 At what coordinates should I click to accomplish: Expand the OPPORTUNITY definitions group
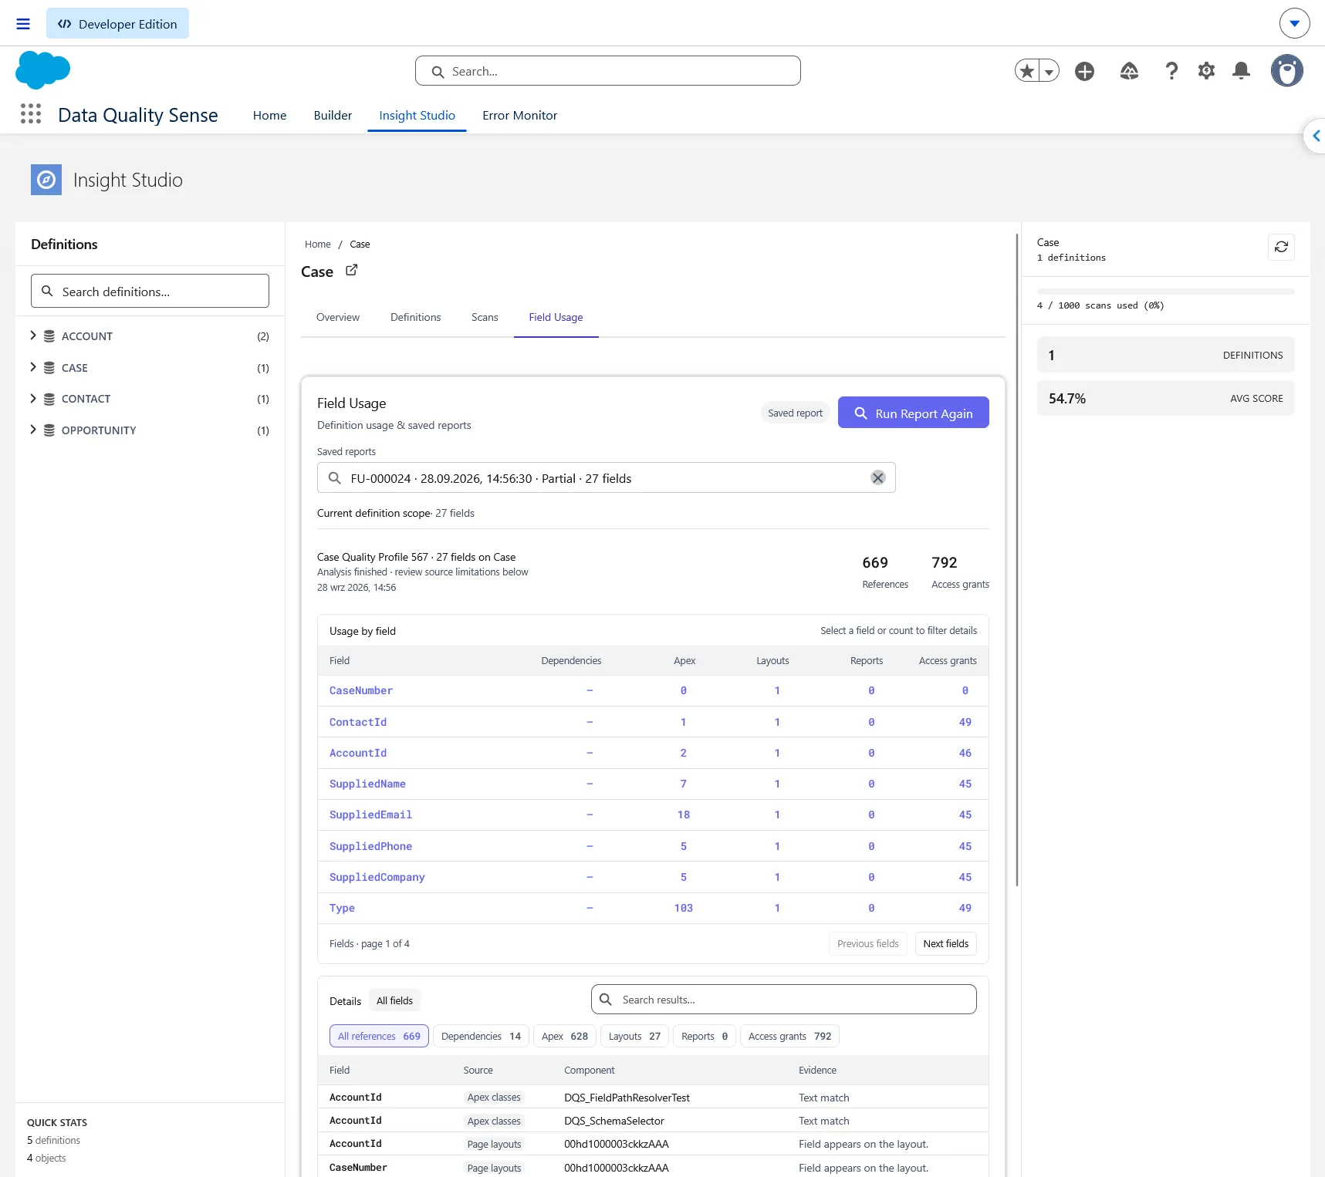(33, 430)
